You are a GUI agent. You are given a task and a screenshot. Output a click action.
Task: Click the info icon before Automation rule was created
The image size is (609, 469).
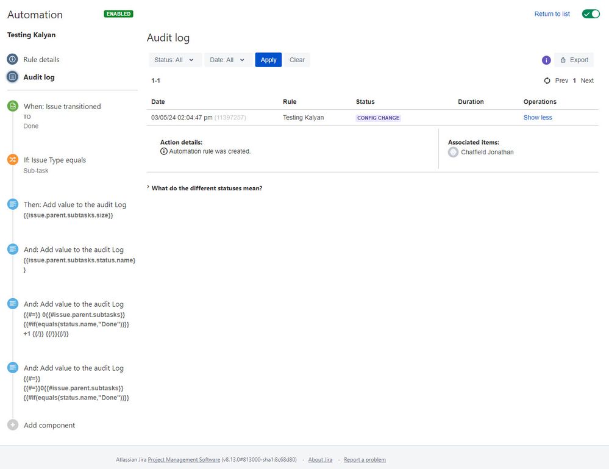click(164, 151)
